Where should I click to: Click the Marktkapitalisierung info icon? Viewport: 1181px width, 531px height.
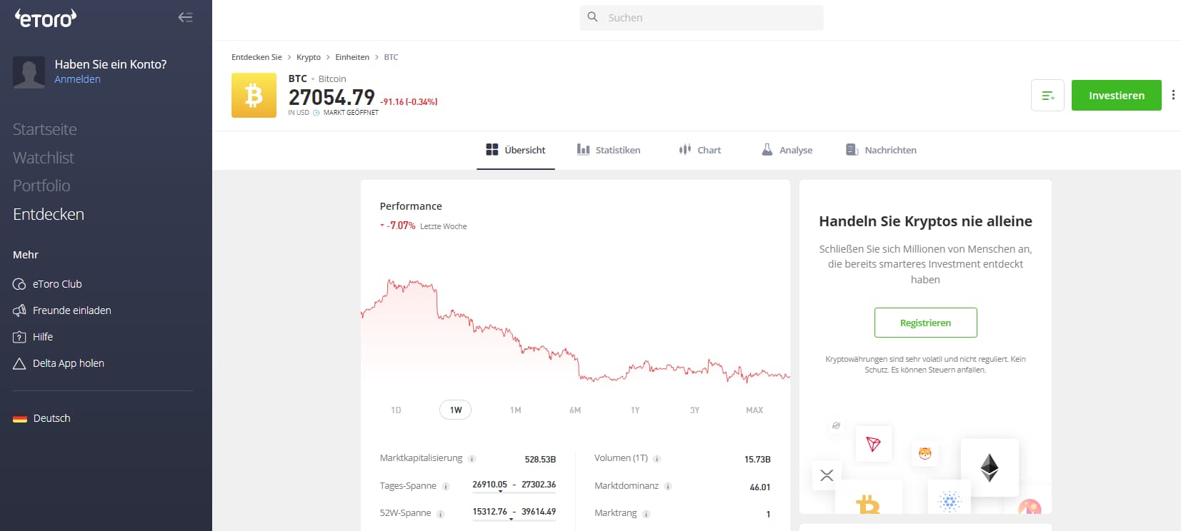(472, 459)
